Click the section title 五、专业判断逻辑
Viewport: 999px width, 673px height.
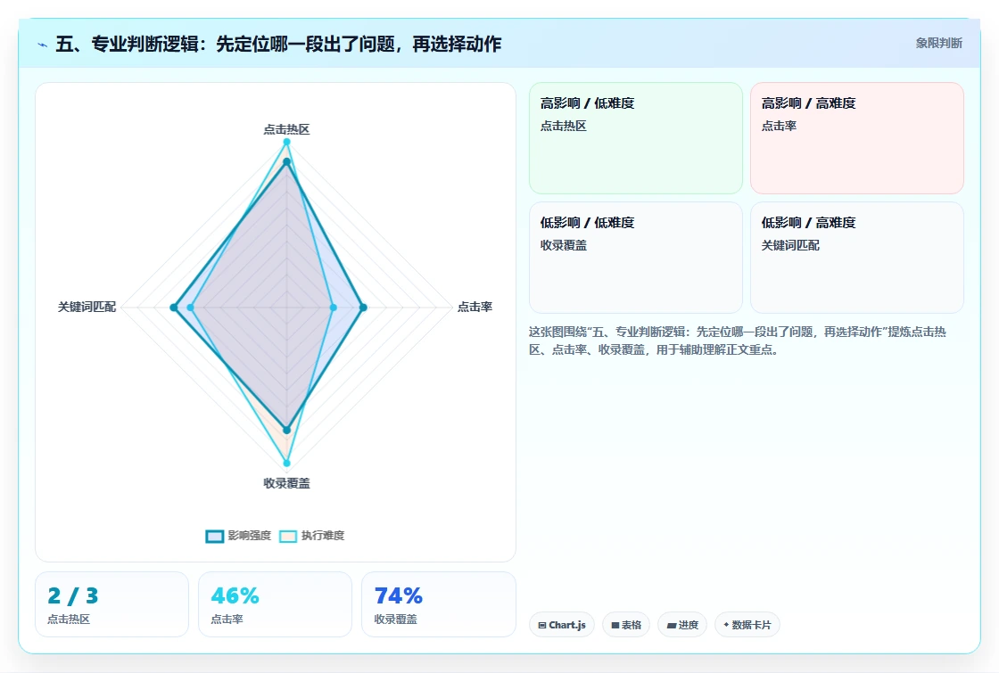click(x=278, y=44)
